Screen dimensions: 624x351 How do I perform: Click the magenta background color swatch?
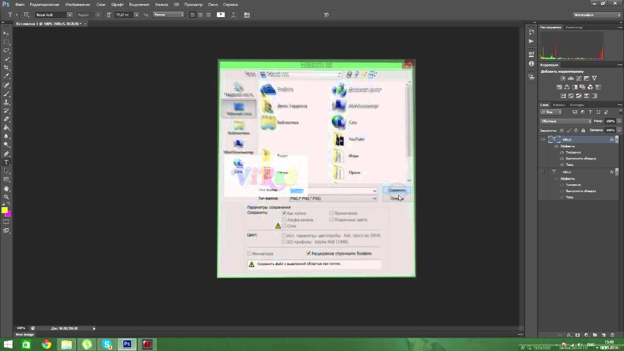(x=8, y=214)
